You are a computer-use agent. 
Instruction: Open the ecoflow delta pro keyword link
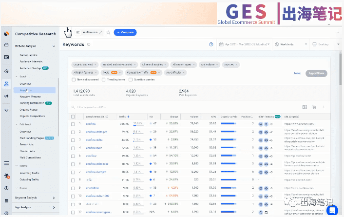pyautogui.click(x=96, y=132)
